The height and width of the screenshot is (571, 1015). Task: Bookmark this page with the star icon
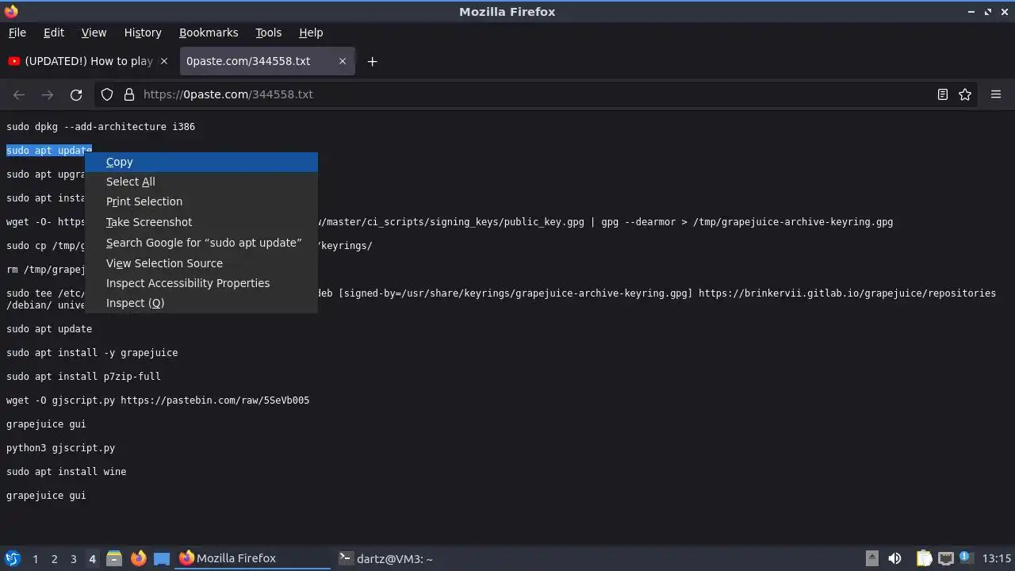965,94
